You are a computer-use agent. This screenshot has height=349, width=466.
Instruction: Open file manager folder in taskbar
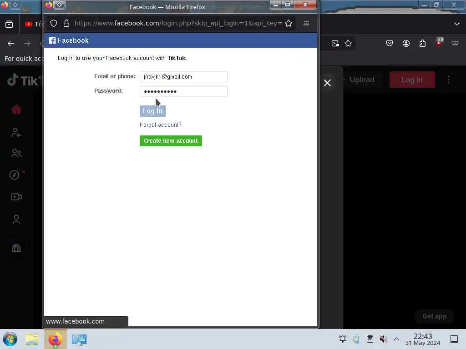pyautogui.click(x=32, y=339)
